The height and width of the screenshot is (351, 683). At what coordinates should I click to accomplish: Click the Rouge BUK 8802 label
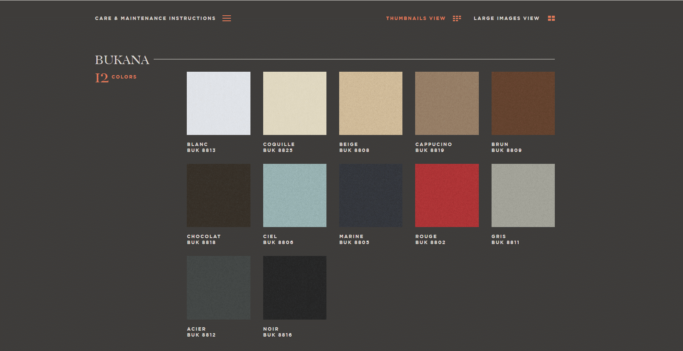pyautogui.click(x=430, y=239)
